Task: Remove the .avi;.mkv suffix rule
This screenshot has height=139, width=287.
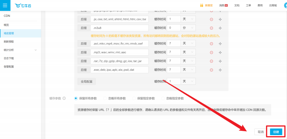Action: click(x=211, y=44)
